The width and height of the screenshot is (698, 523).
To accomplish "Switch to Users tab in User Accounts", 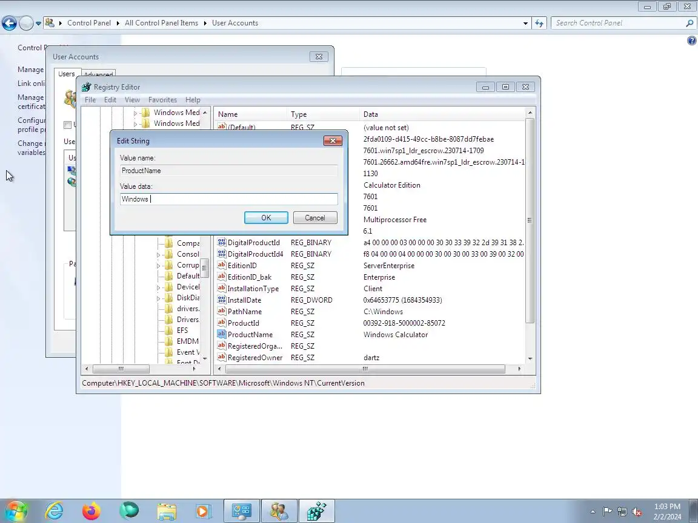I will click(66, 74).
